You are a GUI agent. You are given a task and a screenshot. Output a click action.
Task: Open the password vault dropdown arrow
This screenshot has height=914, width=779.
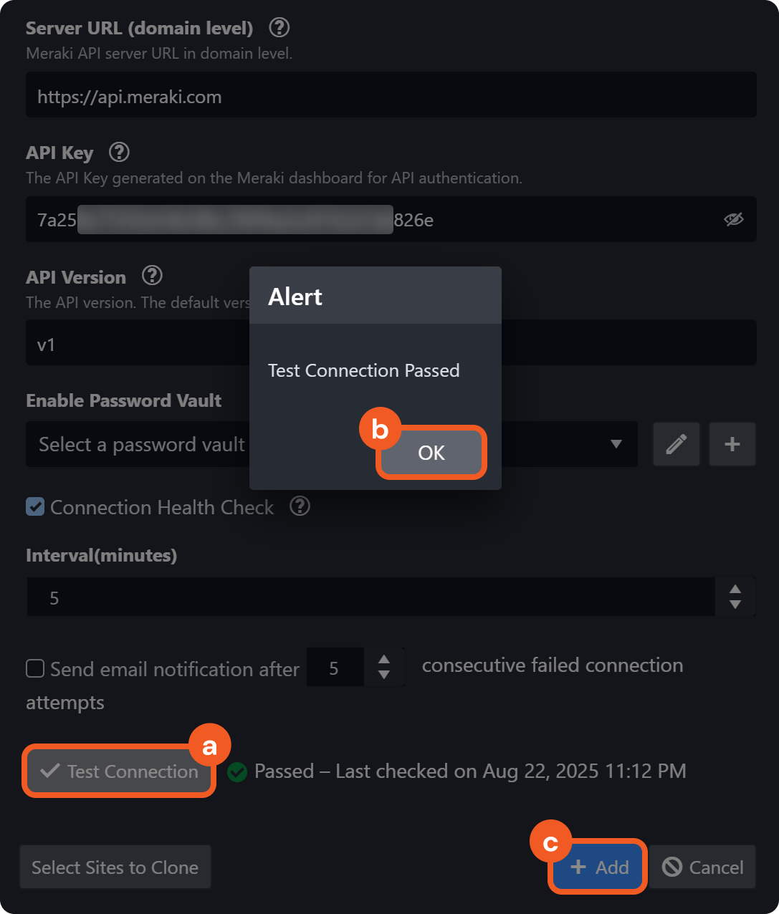[x=616, y=444]
